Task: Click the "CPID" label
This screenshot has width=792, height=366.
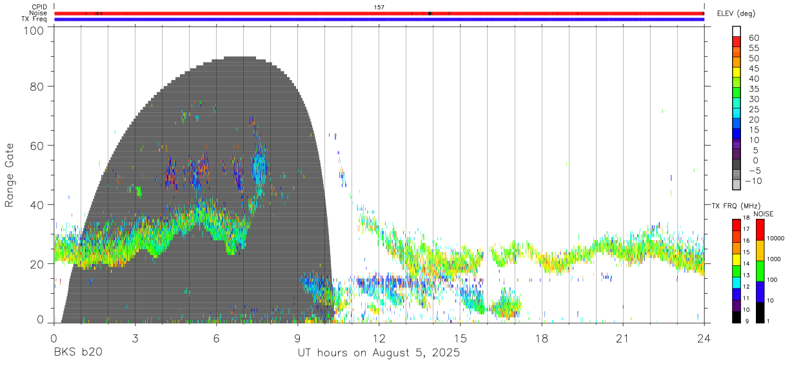Action: (39, 7)
